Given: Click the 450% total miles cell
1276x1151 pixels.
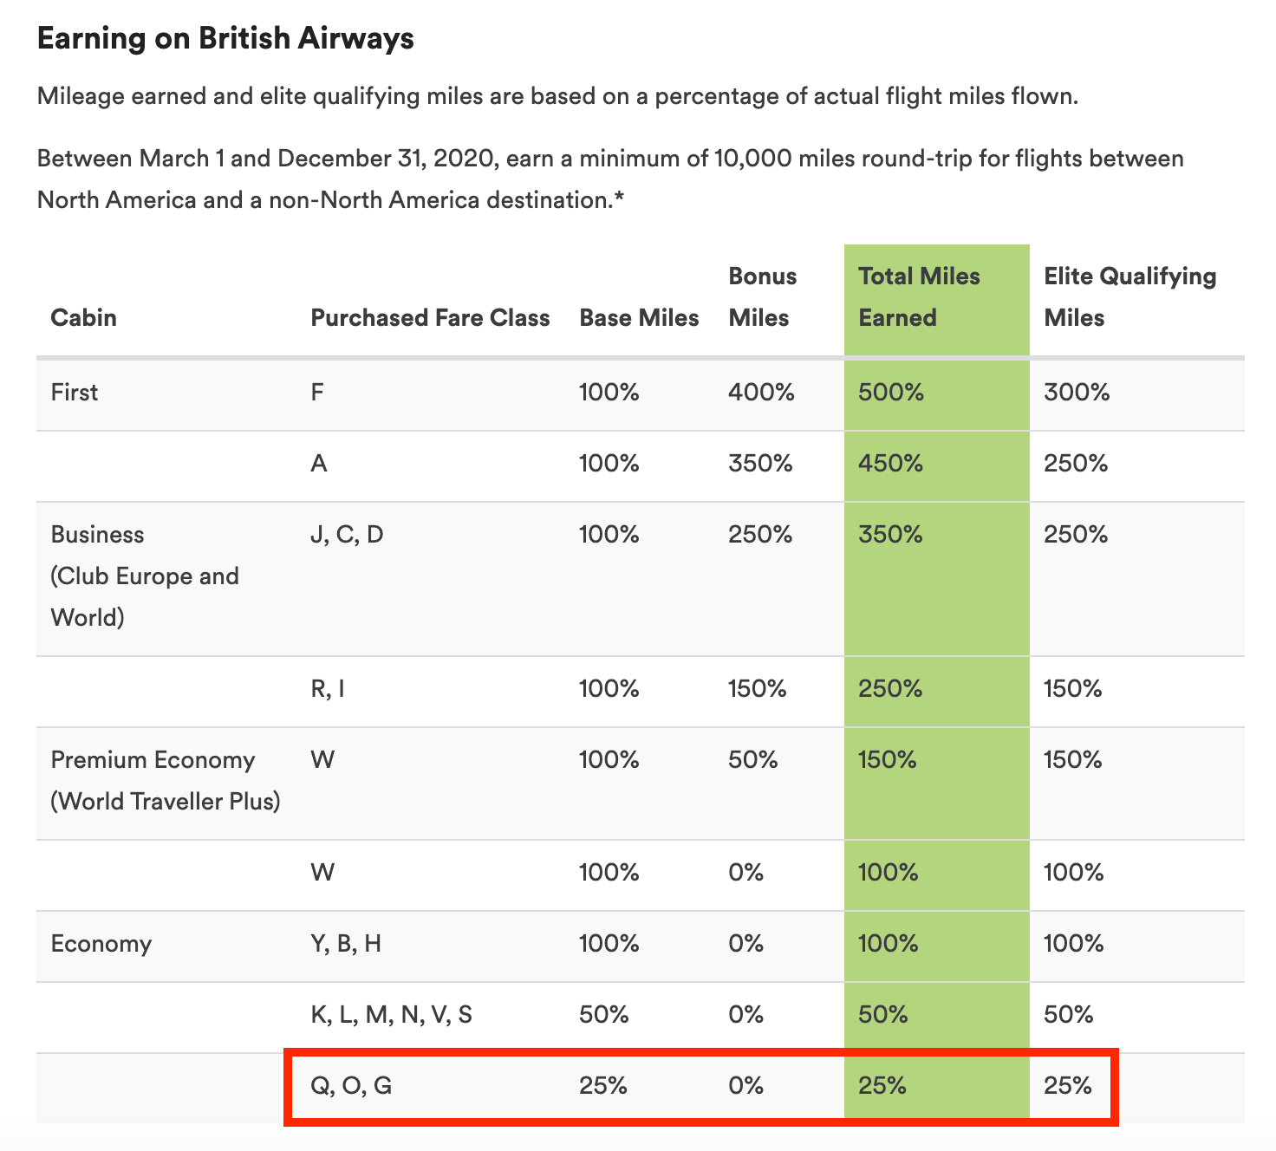Looking at the screenshot, I should [x=890, y=464].
